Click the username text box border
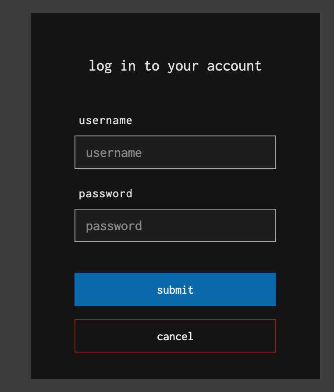Screen dimensions: 334x392 pos(175,137)
